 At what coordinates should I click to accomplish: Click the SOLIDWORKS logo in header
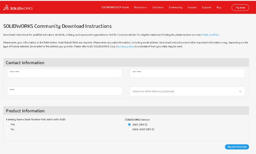[18, 7]
